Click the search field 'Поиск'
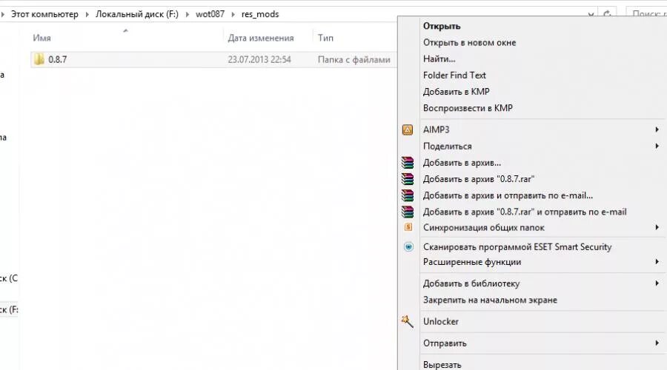Screen dimensions: 667x370 point(646,14)
